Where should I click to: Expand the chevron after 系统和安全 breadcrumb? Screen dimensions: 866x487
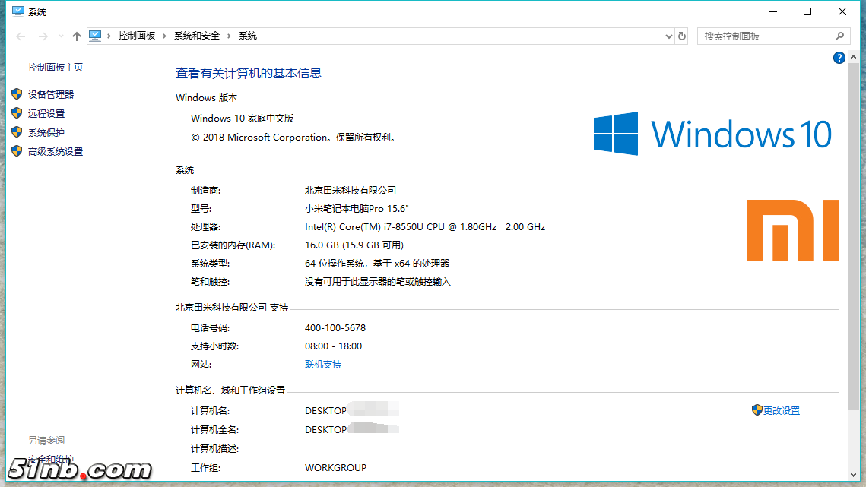pyautogui.click(x=230, y=36)
